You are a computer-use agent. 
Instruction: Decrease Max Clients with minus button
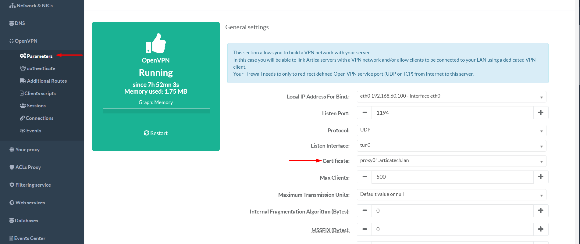pyautogui.click(x=364, y=177)
